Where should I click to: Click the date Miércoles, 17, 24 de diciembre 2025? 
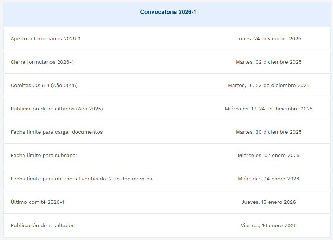click(269, 109)
